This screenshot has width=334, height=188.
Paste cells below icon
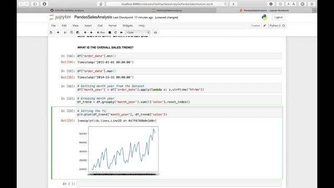(78, 32)
